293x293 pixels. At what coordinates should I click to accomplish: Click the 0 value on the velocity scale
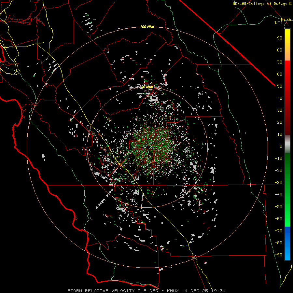(281, 146)
